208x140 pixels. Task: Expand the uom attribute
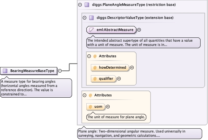coord(108,106)
